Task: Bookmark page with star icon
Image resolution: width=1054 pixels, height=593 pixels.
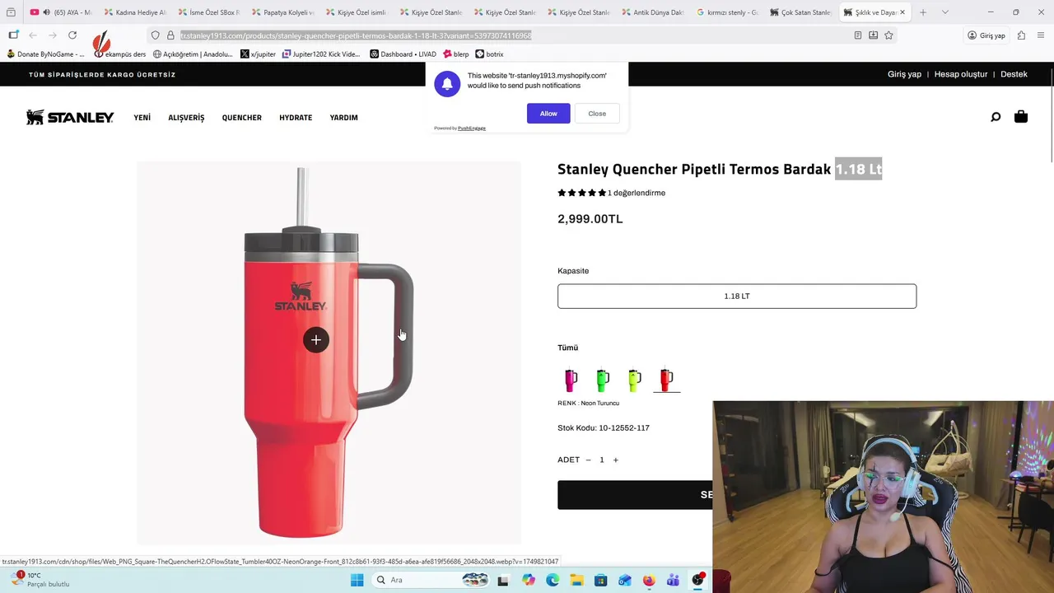Action: (x=888, y=35)
